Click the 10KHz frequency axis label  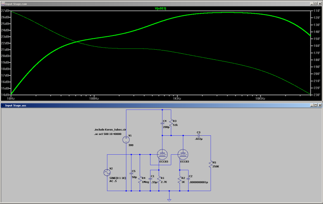pos(260,99)
